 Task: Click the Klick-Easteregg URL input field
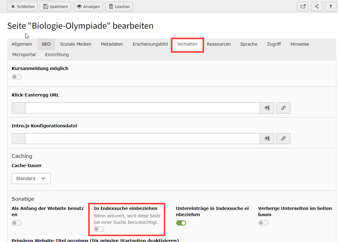point(142,108)
